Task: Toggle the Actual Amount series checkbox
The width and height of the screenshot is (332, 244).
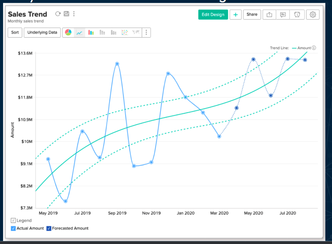Action: (x=13, y=228)
